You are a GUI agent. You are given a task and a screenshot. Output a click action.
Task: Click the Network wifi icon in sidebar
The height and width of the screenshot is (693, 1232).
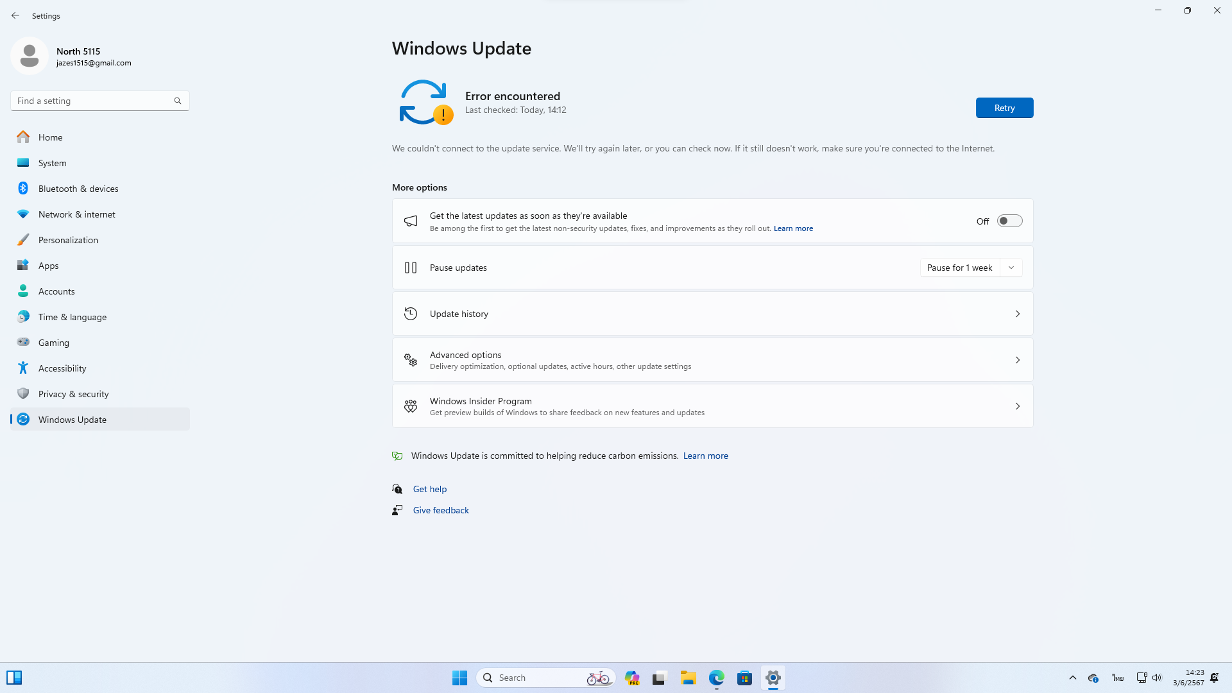tap(23, 214)
